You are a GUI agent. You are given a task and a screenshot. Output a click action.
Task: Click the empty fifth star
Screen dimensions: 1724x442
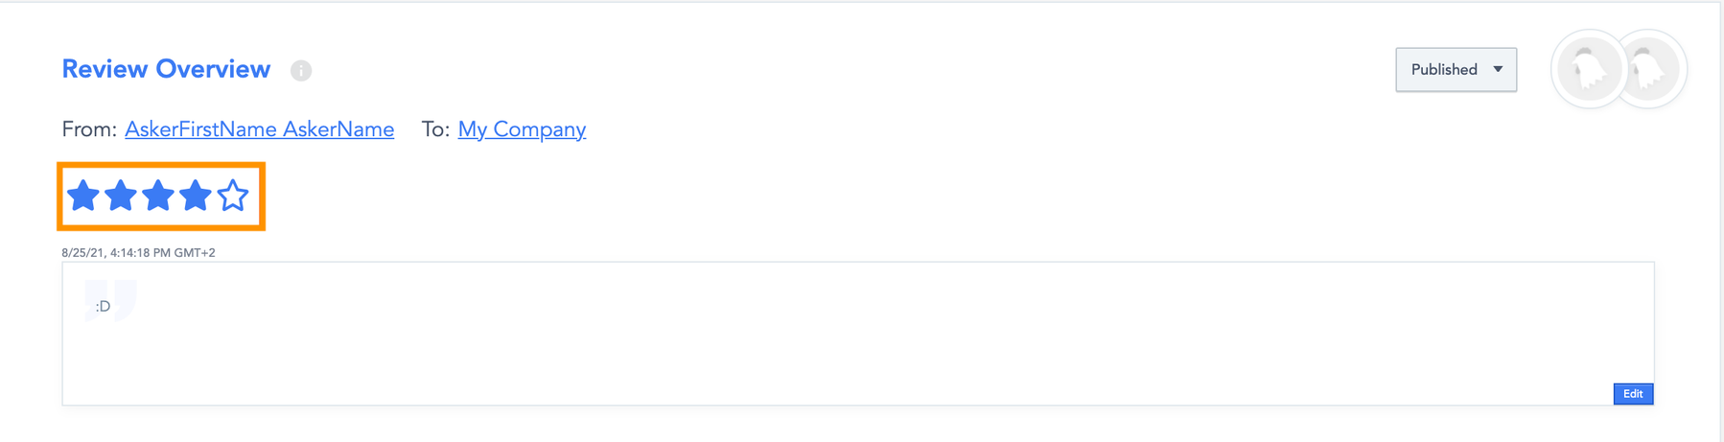coord(233,196)
